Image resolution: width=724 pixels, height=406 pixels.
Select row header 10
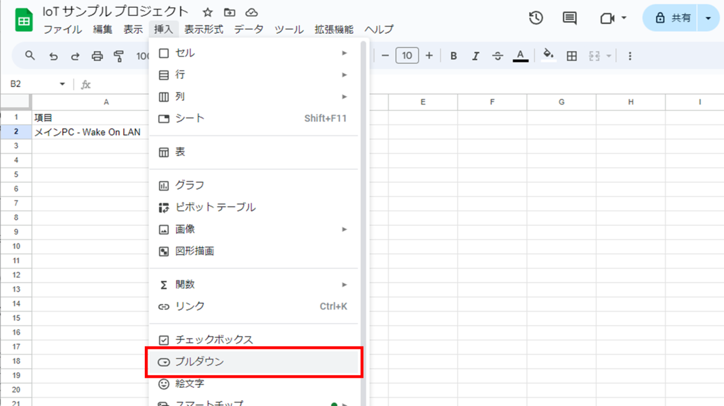click(x=16, y=246)
